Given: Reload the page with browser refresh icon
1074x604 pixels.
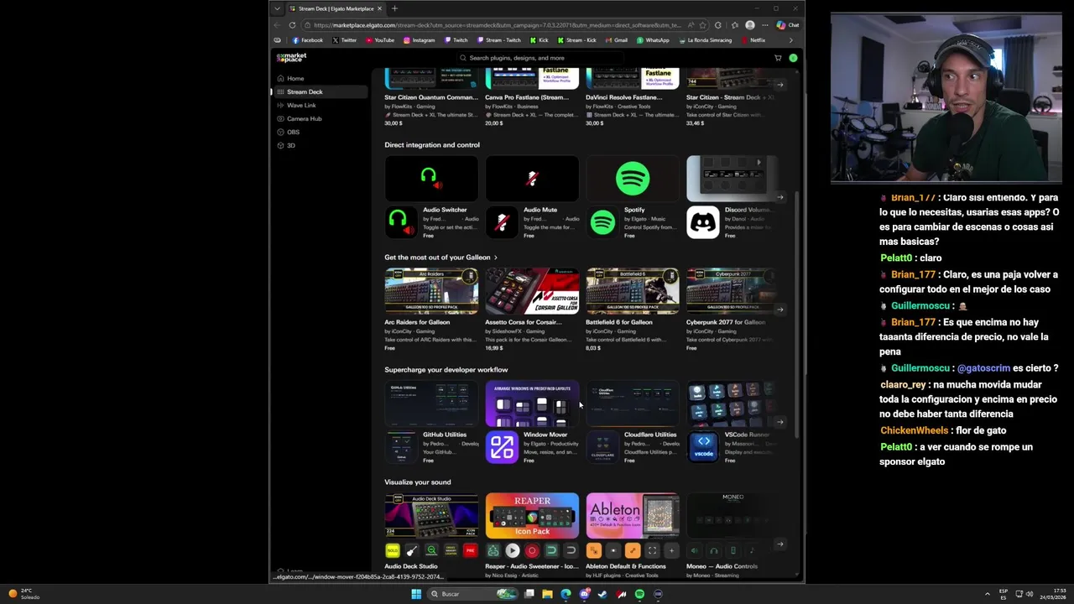Looking at the screenshot, I should click(292, 25).
